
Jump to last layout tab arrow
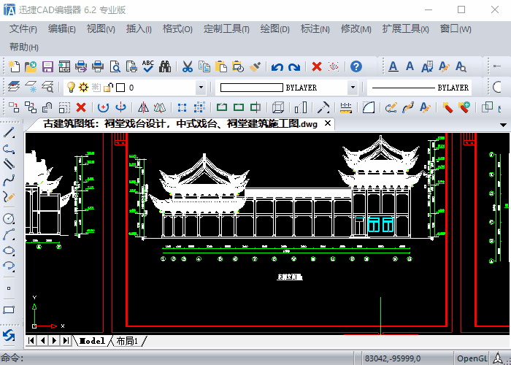pos(66,341)
